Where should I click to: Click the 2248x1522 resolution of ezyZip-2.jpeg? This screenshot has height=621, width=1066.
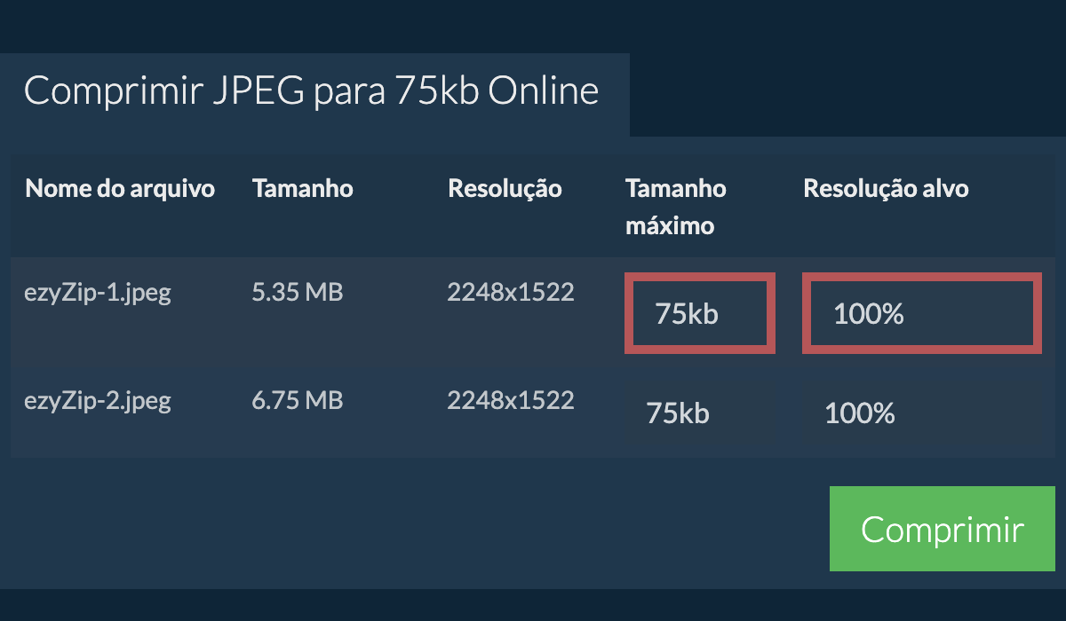pos(510,401)
